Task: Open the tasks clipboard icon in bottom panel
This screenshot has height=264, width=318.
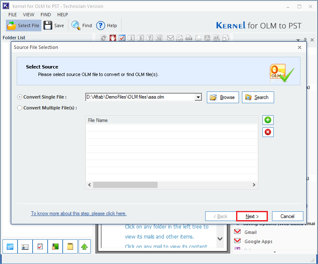Action: 40,246
